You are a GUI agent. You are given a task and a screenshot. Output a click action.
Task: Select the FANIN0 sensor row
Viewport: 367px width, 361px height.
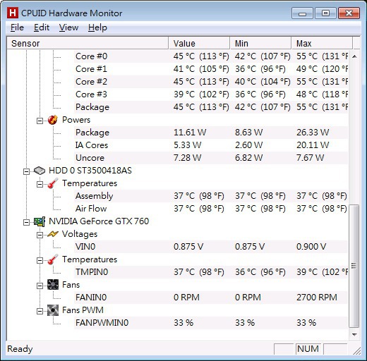pos(211,298)
